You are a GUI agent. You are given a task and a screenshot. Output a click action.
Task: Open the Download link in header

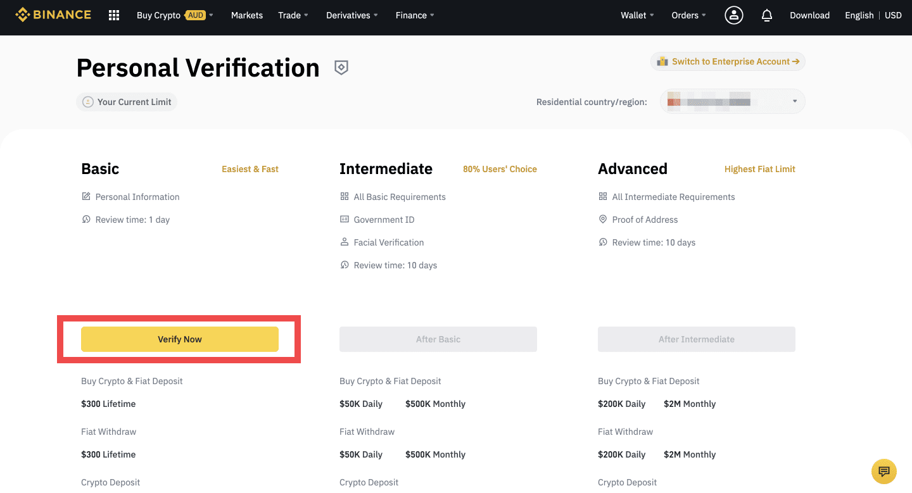809,15
